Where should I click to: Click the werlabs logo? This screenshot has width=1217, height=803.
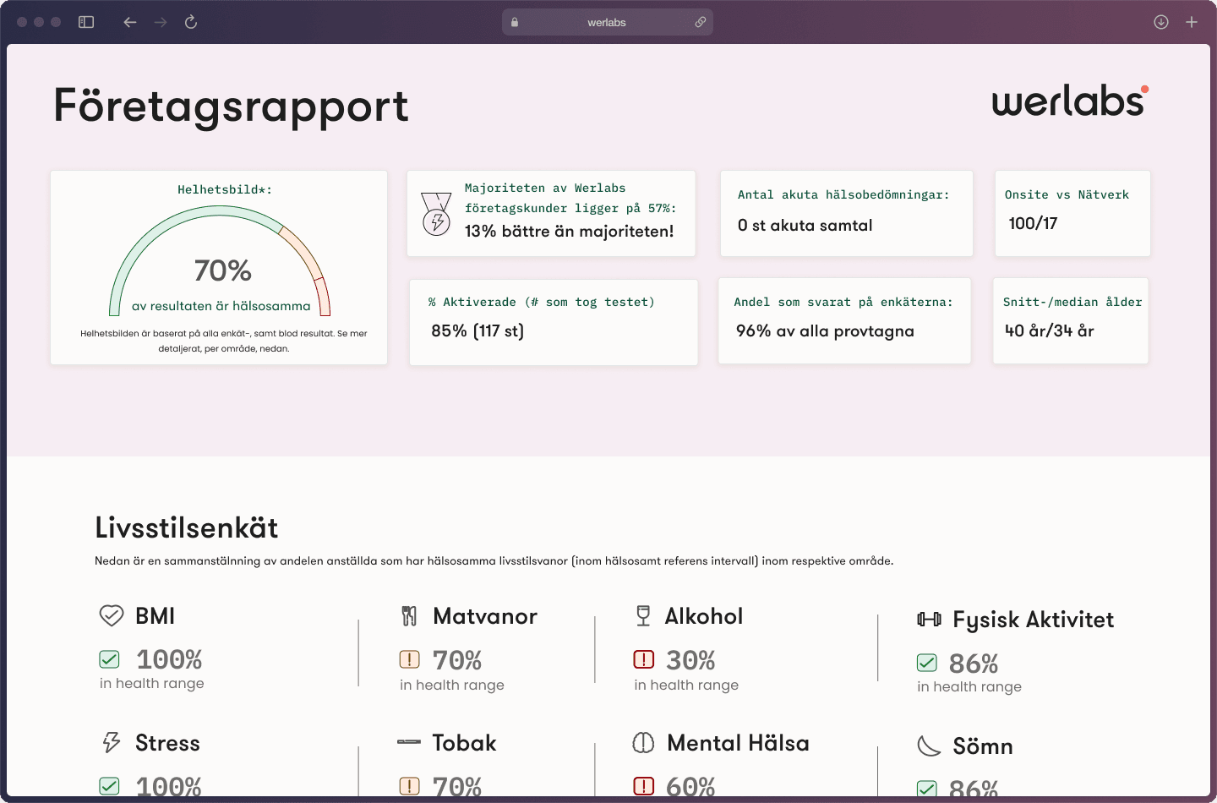click(1070, 101)
